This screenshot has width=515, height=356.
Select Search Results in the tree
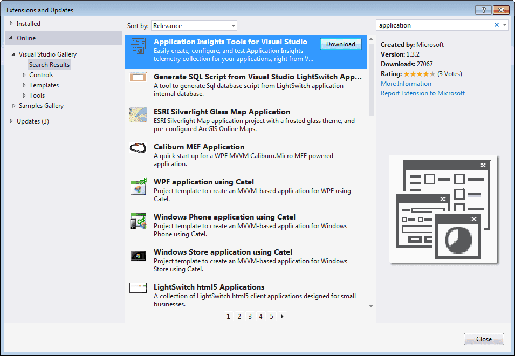point(49,65)
